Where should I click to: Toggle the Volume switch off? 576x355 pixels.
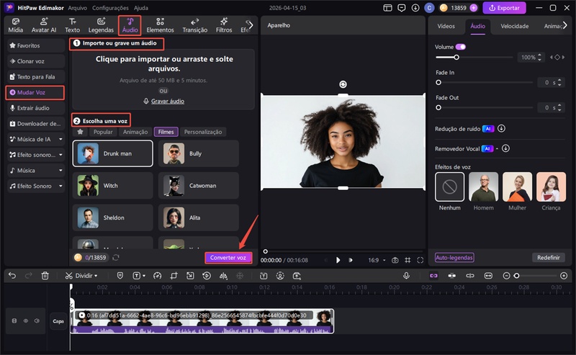pos(461,47)
